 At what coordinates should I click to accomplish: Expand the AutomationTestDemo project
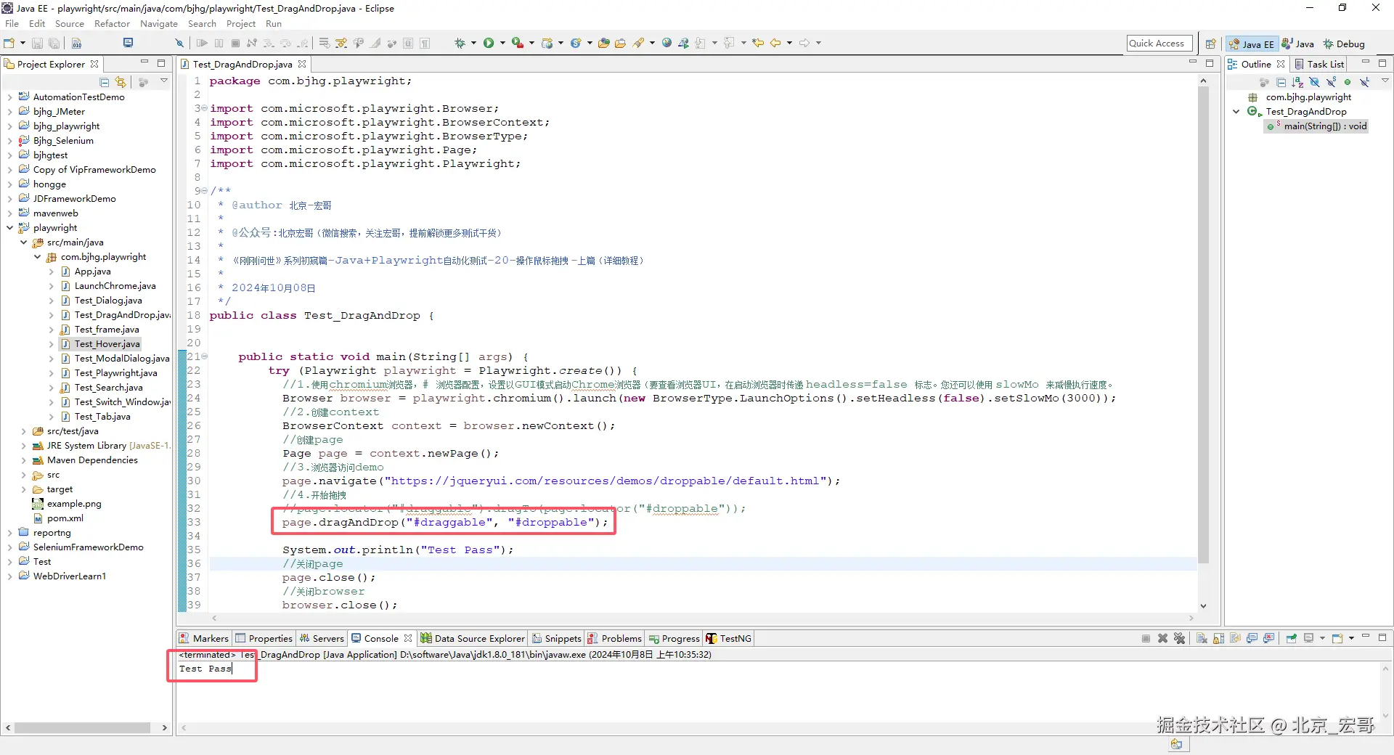tap(9, 97)
